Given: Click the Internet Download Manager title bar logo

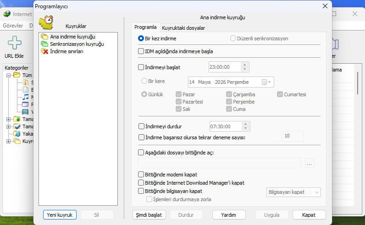Looking at the screenshot, I should [7, 14].
